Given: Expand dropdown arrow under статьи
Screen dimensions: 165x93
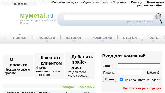Looking at the screenshot, I should click(130, 41).
